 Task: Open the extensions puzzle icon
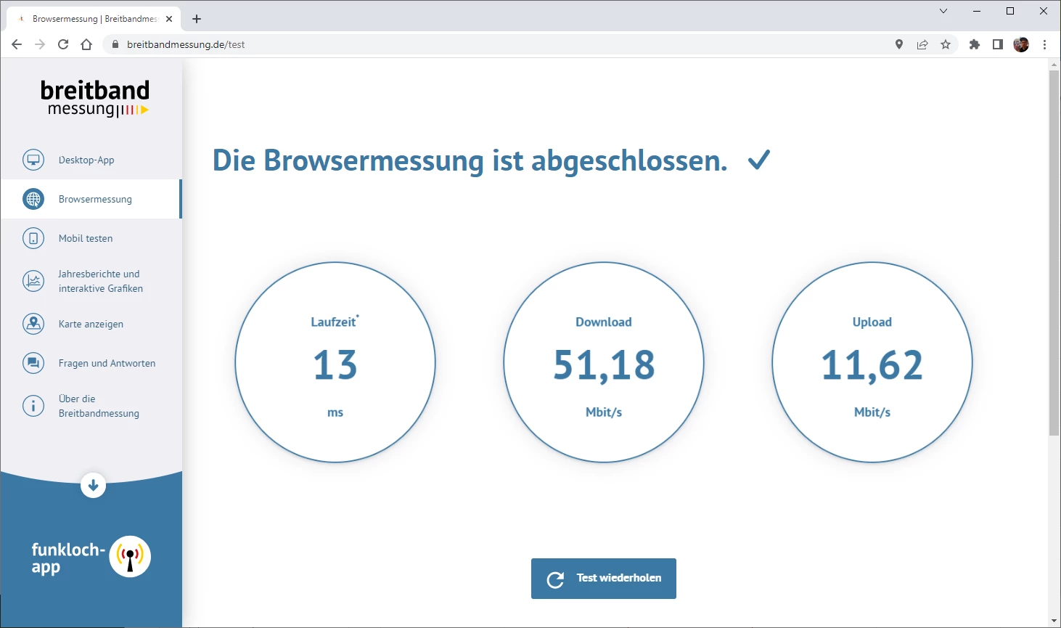975,44
